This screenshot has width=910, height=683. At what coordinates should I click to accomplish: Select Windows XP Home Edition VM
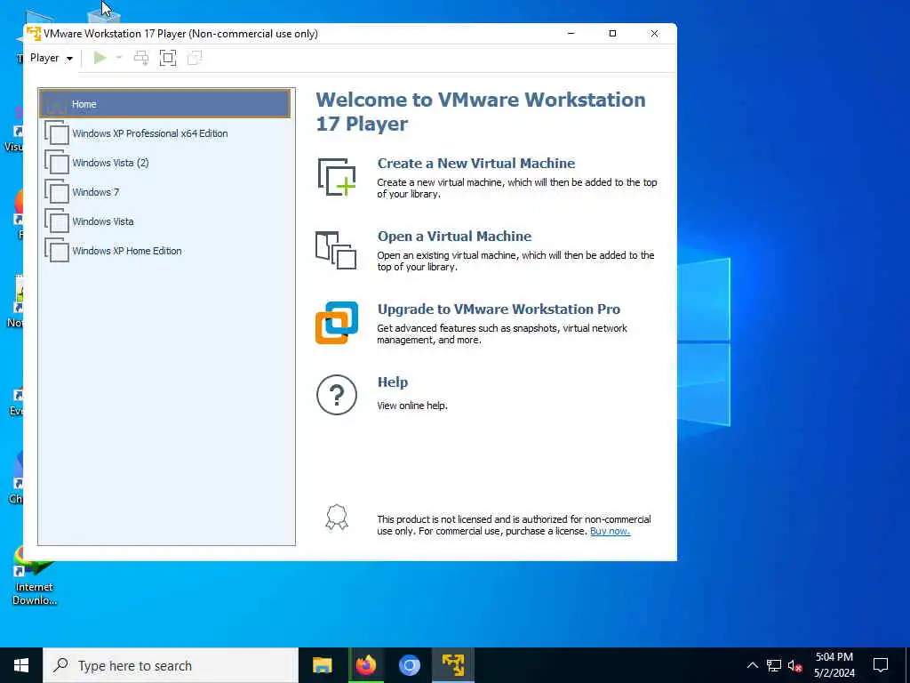[x=164, y=251]
